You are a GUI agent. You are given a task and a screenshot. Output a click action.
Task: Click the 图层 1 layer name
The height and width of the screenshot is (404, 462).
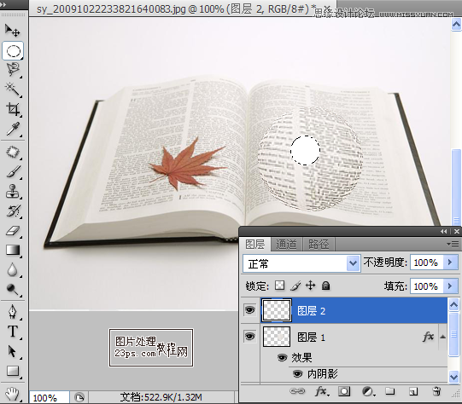point(311,337)
